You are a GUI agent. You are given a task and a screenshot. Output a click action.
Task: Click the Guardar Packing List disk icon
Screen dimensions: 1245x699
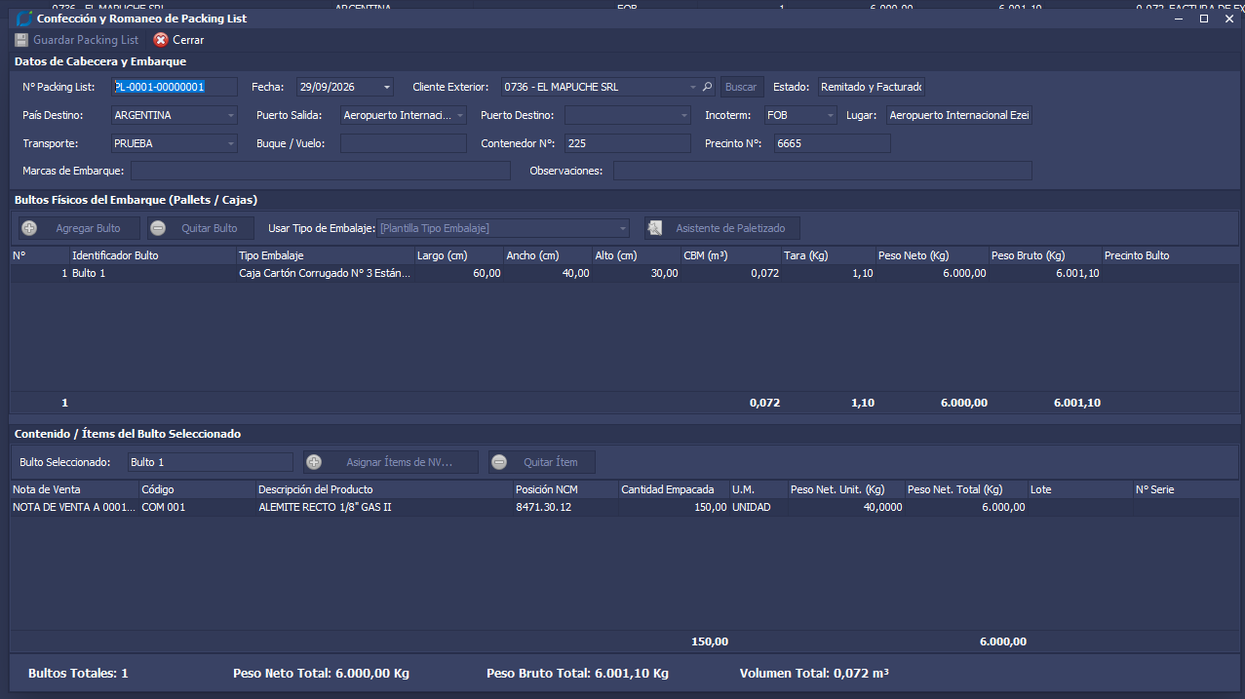point(21,40)
